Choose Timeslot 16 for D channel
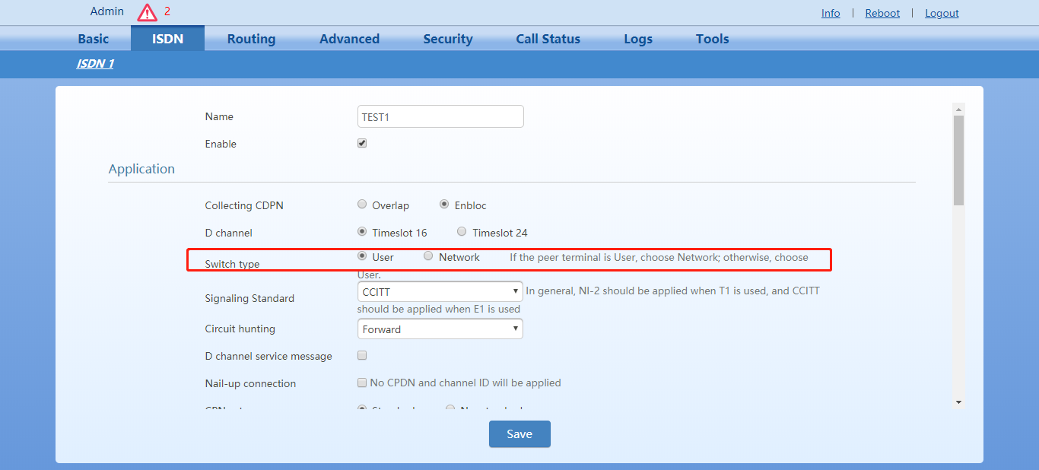 click(x=362, y=232)
